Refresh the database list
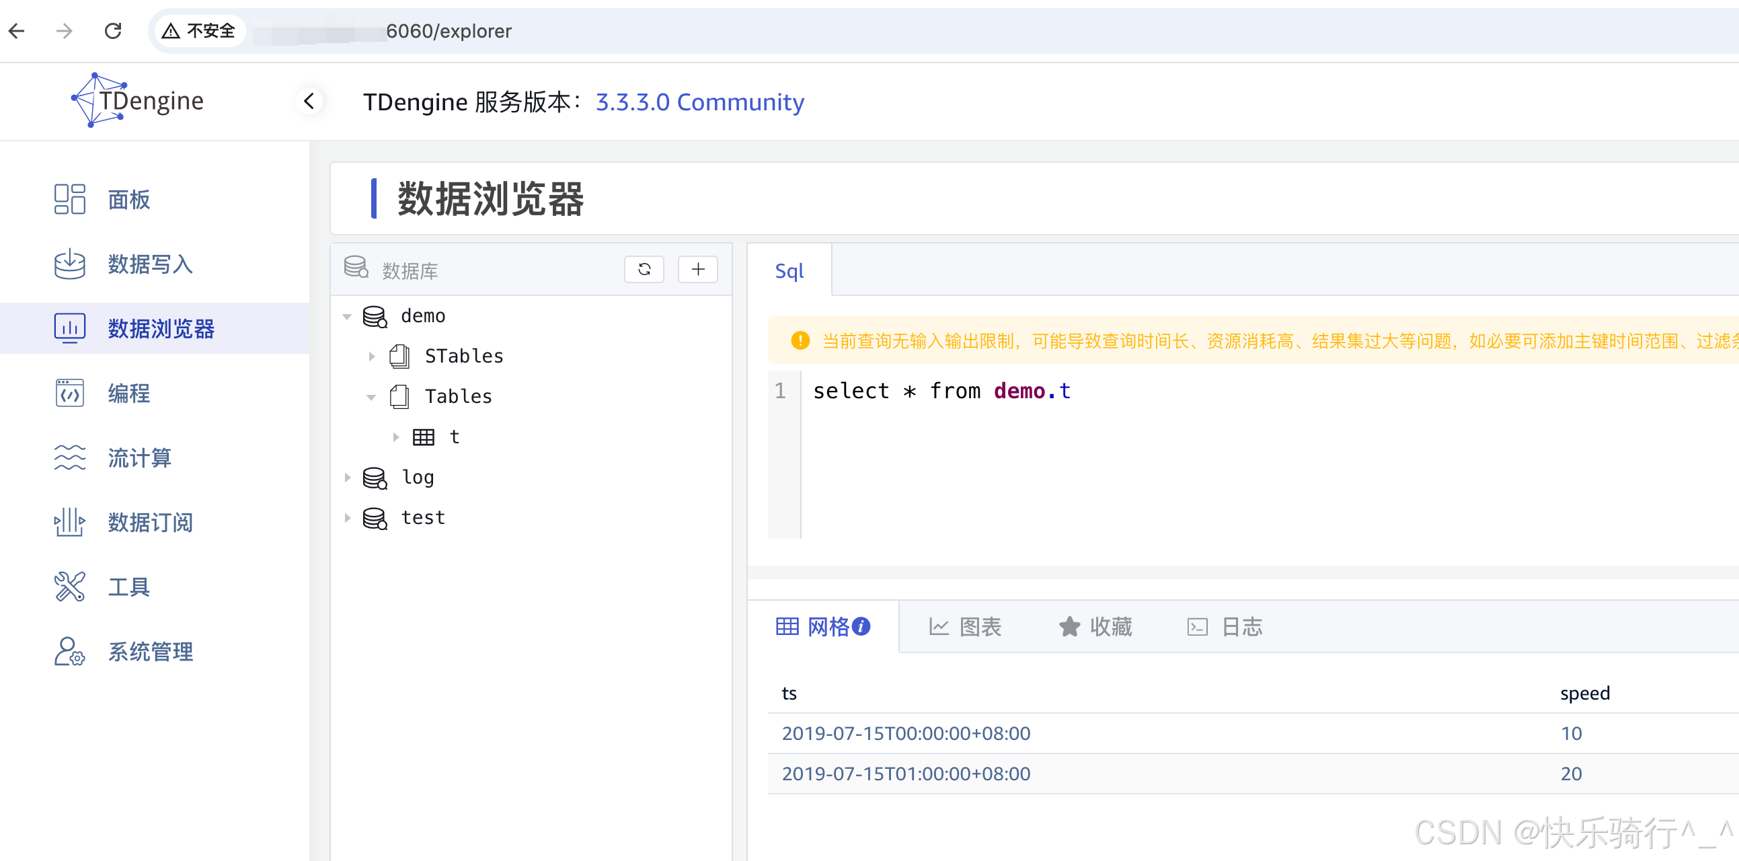The image size is (1739, 861). [x=644, y=270]
